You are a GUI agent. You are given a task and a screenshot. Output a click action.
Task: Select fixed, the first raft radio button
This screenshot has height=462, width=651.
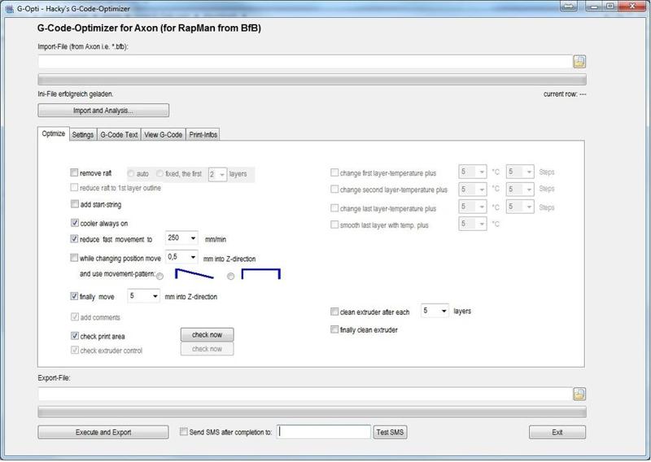click(x=159, y=173)
